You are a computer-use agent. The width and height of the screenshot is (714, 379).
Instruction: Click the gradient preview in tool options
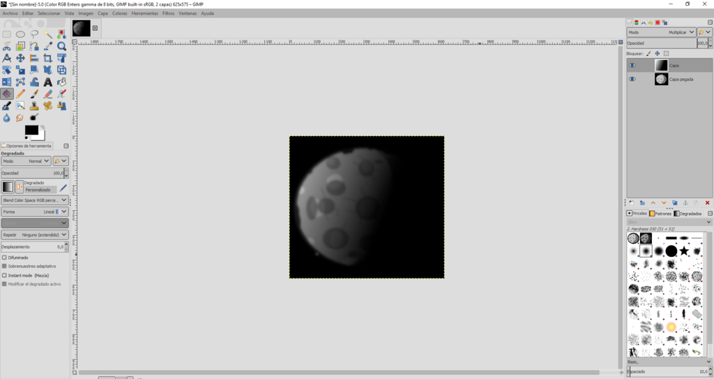click(8, 186)
